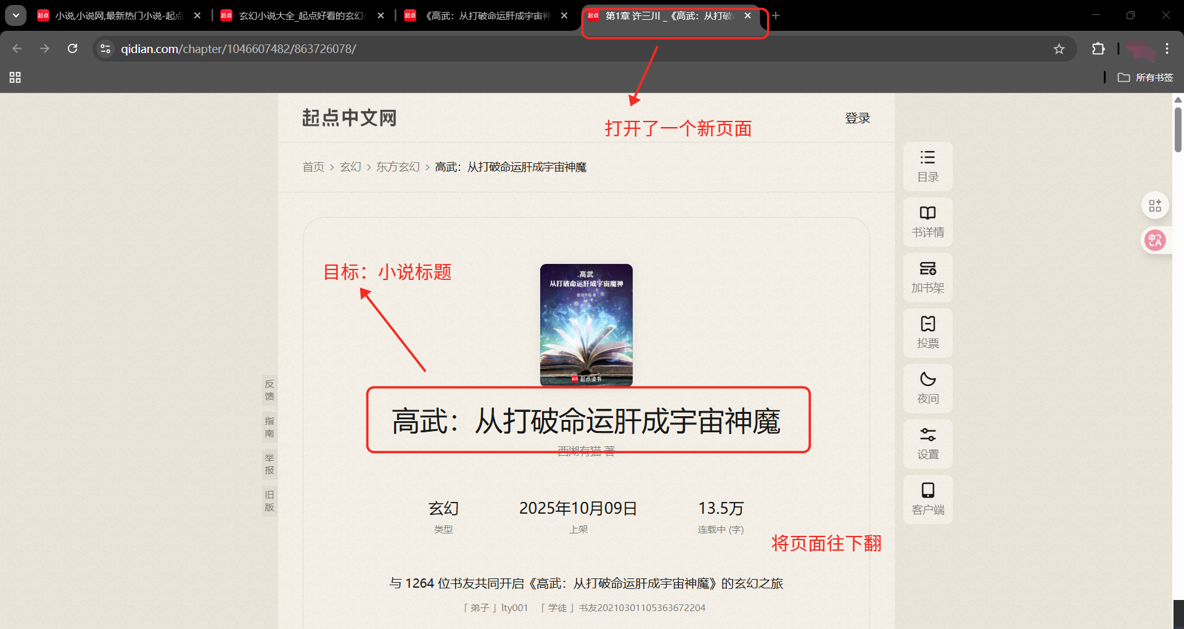Click the 指南 guide side button
The height and width of the screenshot is (629, 1184).
[269, 427]
